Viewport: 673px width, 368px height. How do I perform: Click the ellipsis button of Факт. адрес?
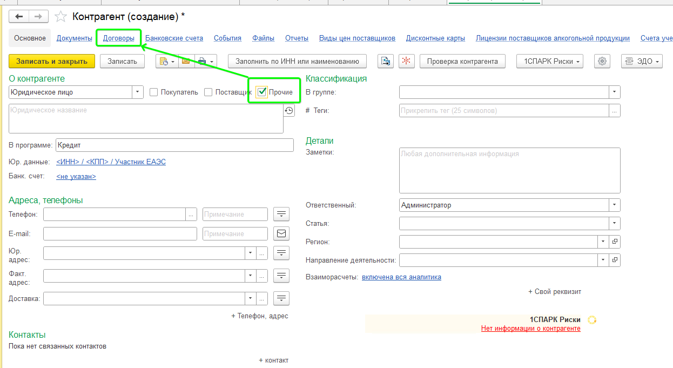(262, 276)
